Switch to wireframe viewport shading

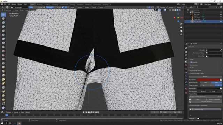[173, 10]
